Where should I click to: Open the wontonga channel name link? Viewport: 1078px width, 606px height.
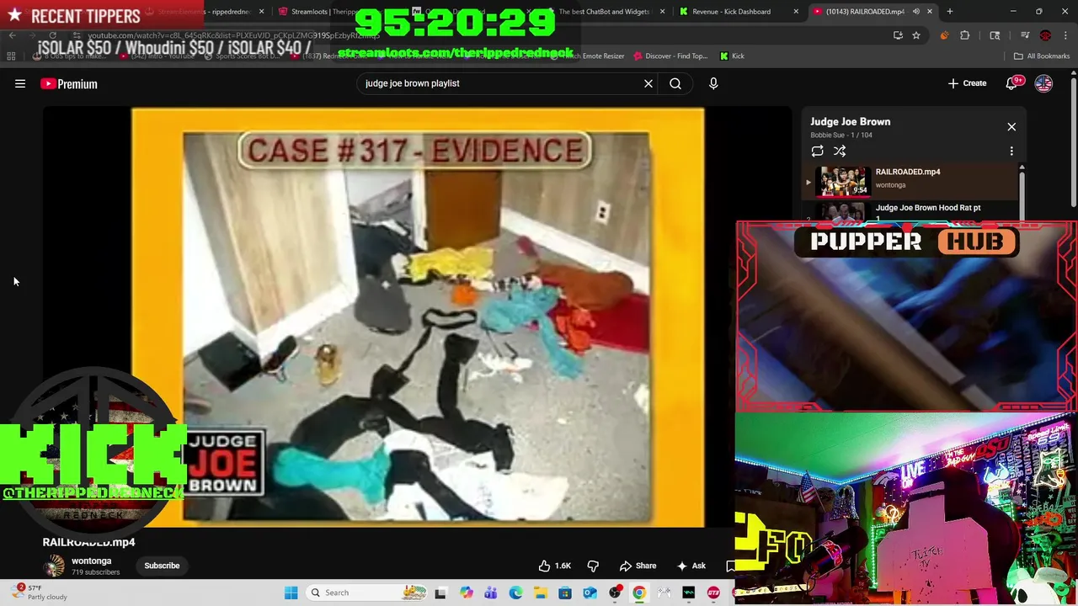[91, 561]
